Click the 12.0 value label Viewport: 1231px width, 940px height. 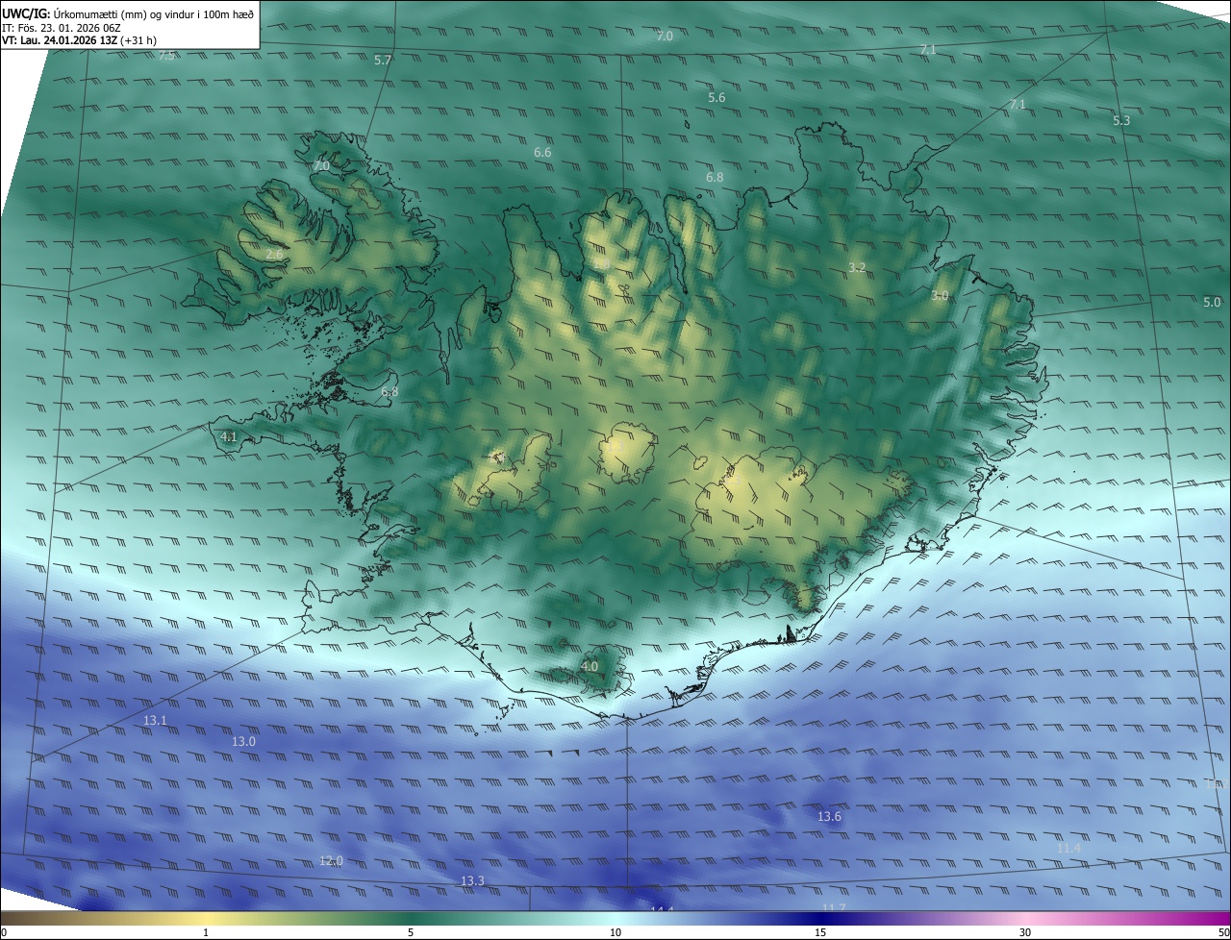pyautogui.click(x=331, y=861)
